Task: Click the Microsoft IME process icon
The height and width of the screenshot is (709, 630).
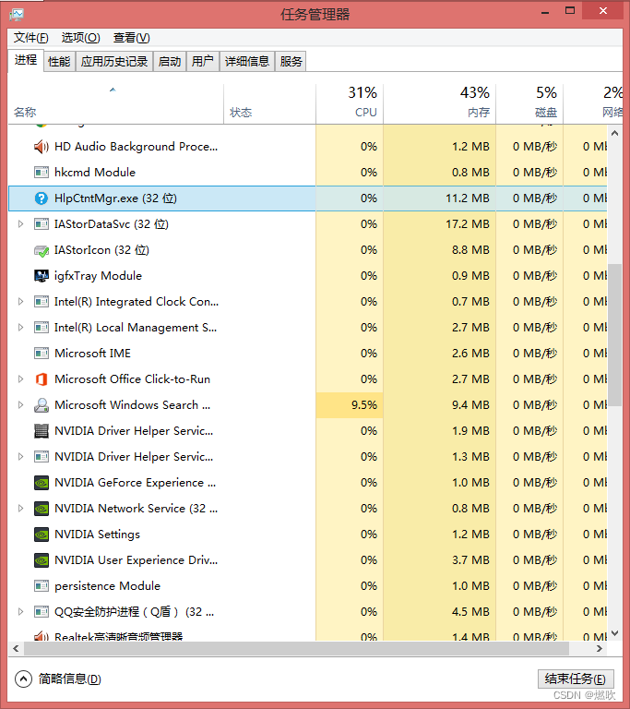Action: click(x=42, y=354)
